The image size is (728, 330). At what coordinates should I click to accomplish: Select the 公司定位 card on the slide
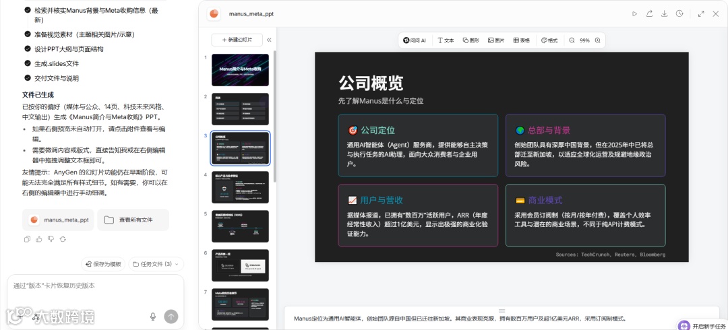[418, 145]
